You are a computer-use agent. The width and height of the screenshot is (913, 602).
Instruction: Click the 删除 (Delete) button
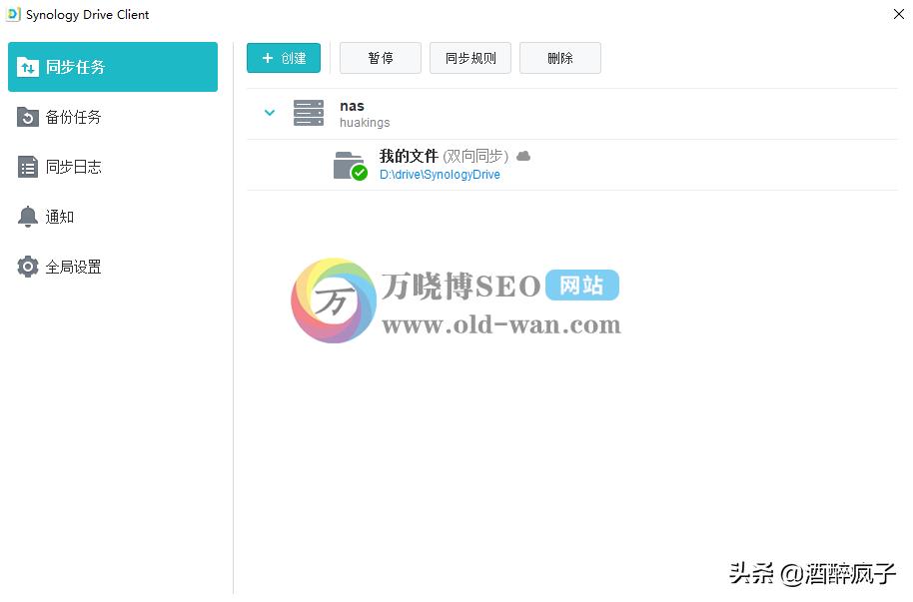(560, 58)
